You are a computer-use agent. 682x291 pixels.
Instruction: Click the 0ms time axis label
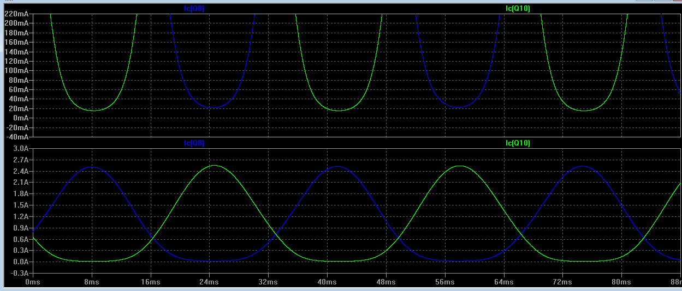[x=33, y=282]
